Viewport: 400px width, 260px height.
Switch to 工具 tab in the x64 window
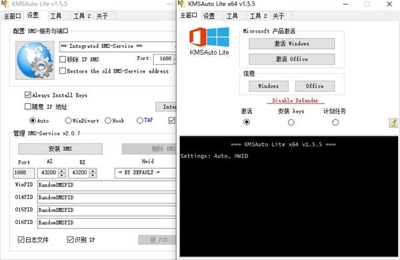click(x=232, y=16)
